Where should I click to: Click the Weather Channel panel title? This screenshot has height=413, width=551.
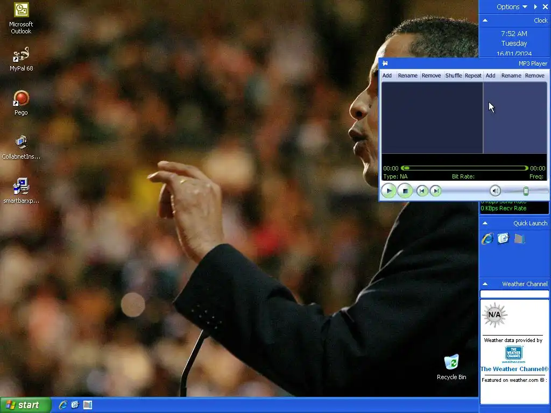point(524,284)
